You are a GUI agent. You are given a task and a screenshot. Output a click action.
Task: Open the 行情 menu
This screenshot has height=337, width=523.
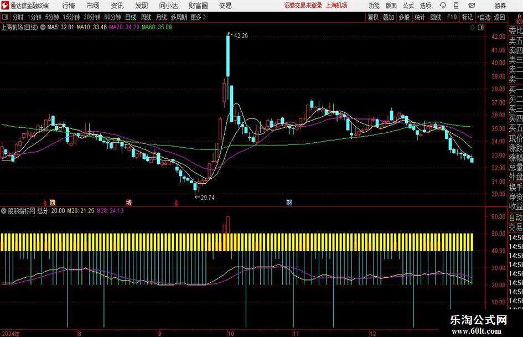(69, 6)
